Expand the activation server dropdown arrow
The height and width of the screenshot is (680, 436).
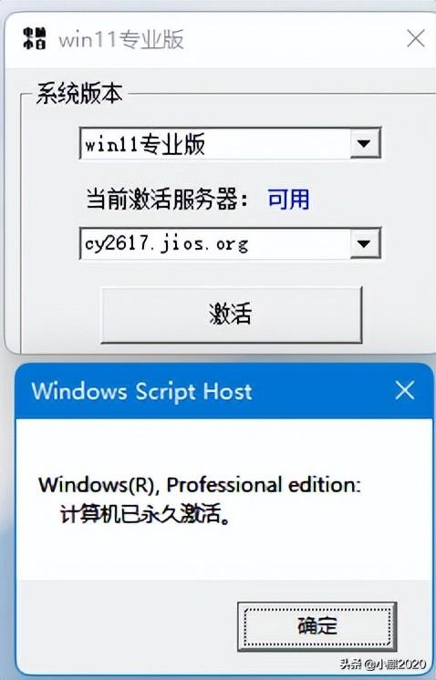(x=365, y=243)
